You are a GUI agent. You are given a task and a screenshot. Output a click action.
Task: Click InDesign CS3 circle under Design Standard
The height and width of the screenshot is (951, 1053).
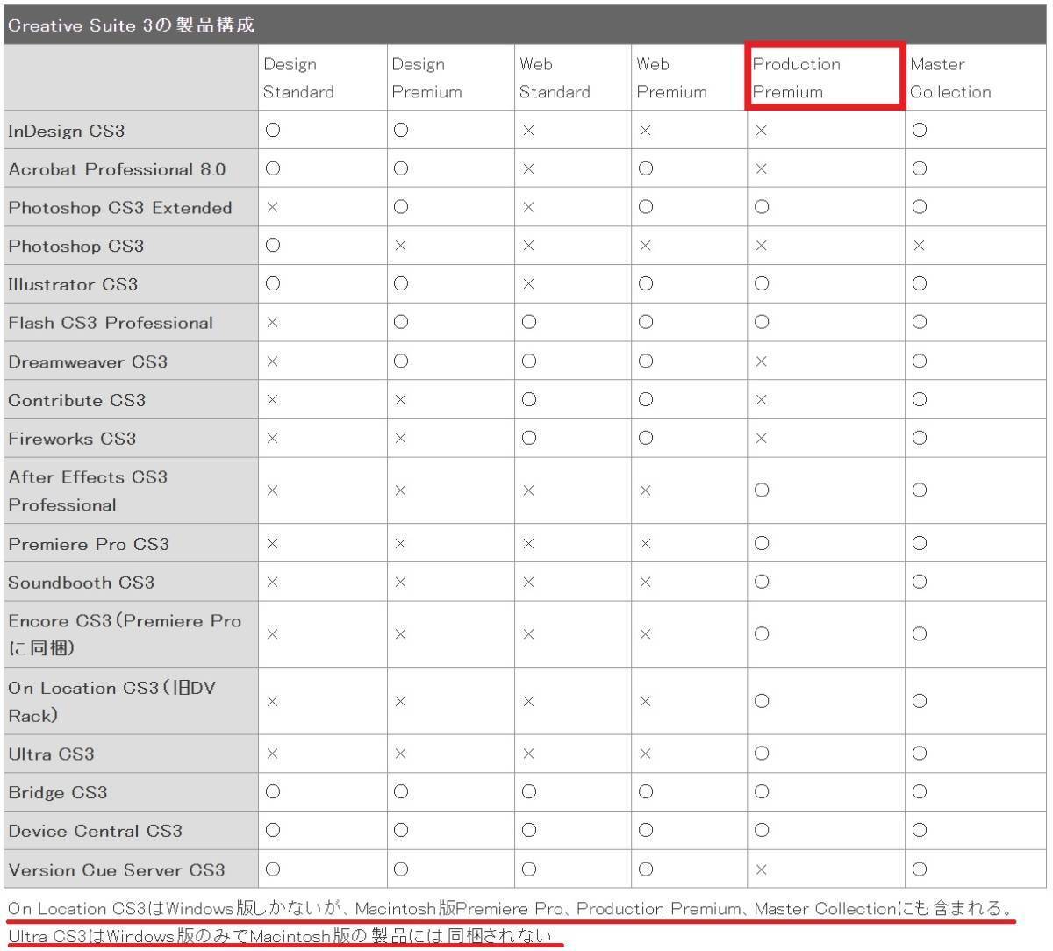coord(272,131)
